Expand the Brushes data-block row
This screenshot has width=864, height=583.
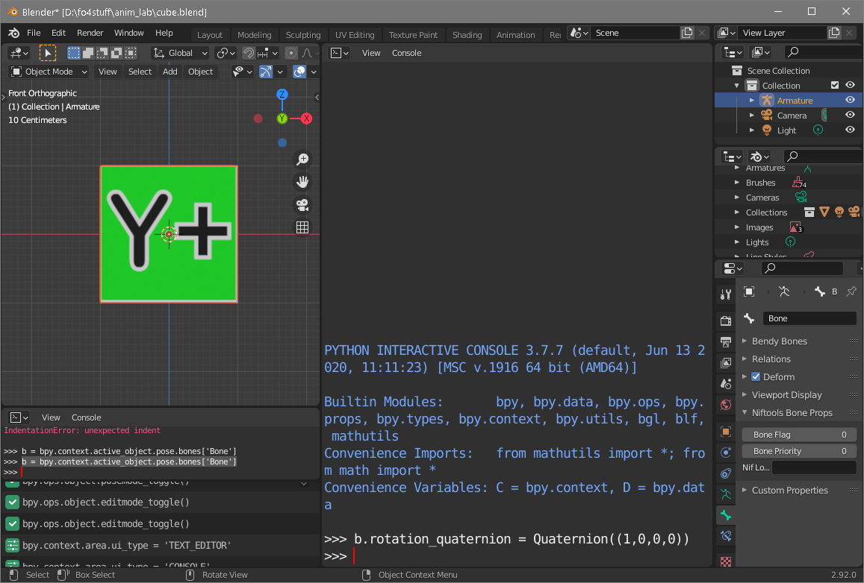coord(737,182)
